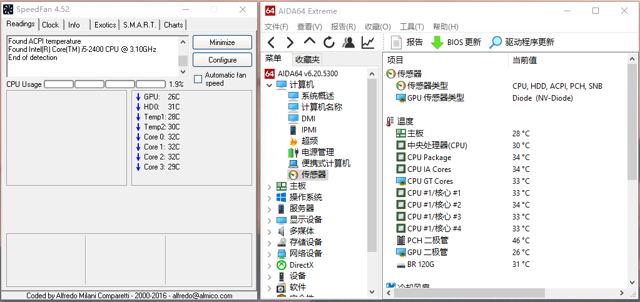
Task: Open the 查看(V) menu
Action: point(310,26)
